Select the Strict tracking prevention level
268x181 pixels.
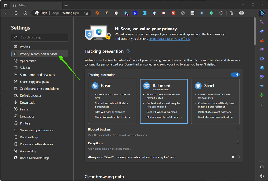(x=215, y=101)
